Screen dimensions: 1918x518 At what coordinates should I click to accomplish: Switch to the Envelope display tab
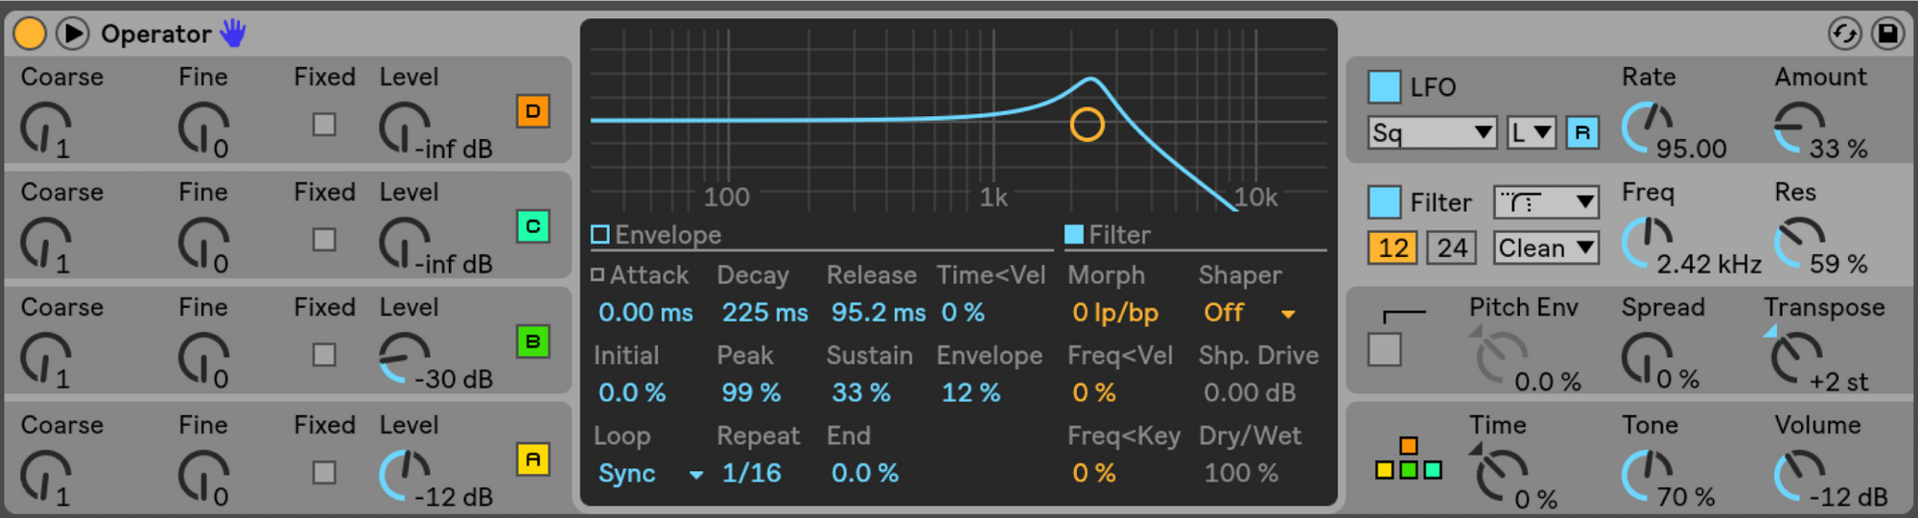point(657,235)
